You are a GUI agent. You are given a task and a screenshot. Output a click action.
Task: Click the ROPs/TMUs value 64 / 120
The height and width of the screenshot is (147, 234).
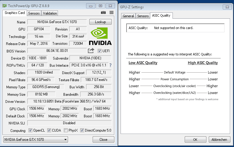point(37,65)
